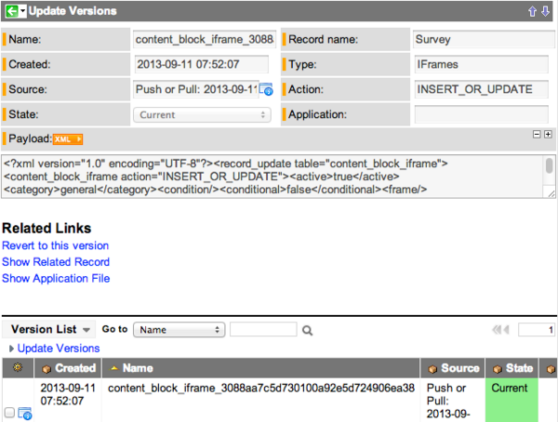Click the Name field content_block_iframe_3088
Screen dimensions: 558x422
[x=205, y=39]
